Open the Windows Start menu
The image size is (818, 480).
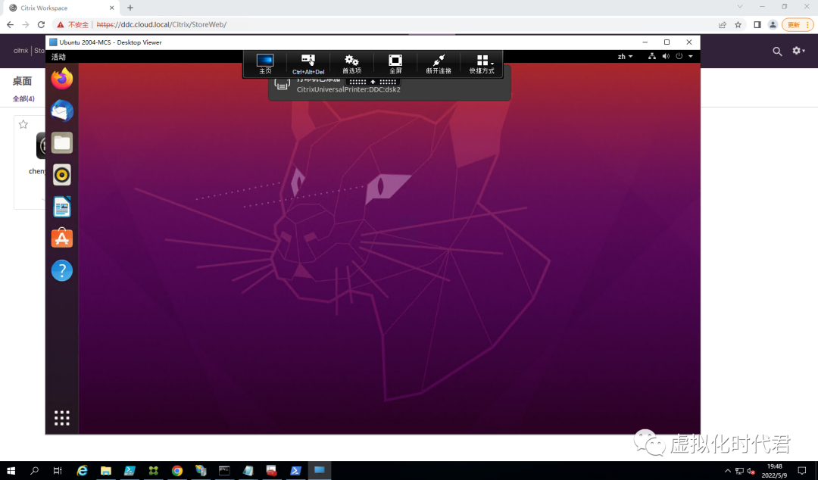point(11,471)
